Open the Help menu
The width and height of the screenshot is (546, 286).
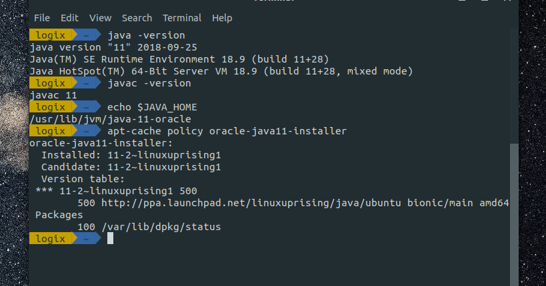[x=222, y=18]
